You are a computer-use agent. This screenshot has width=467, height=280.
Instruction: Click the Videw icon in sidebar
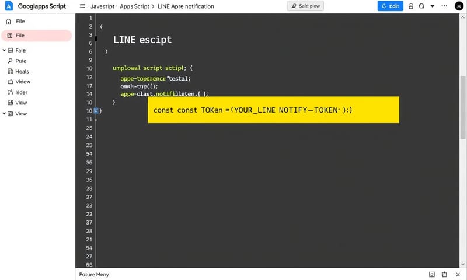[11, 82]
